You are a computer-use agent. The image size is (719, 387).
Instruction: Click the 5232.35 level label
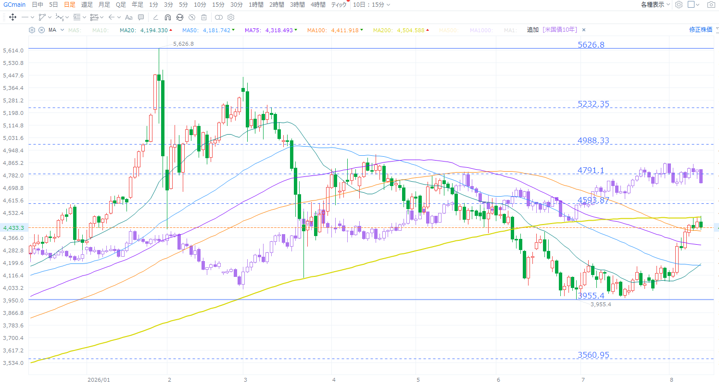pyautogui.click(x=593, y=104)
